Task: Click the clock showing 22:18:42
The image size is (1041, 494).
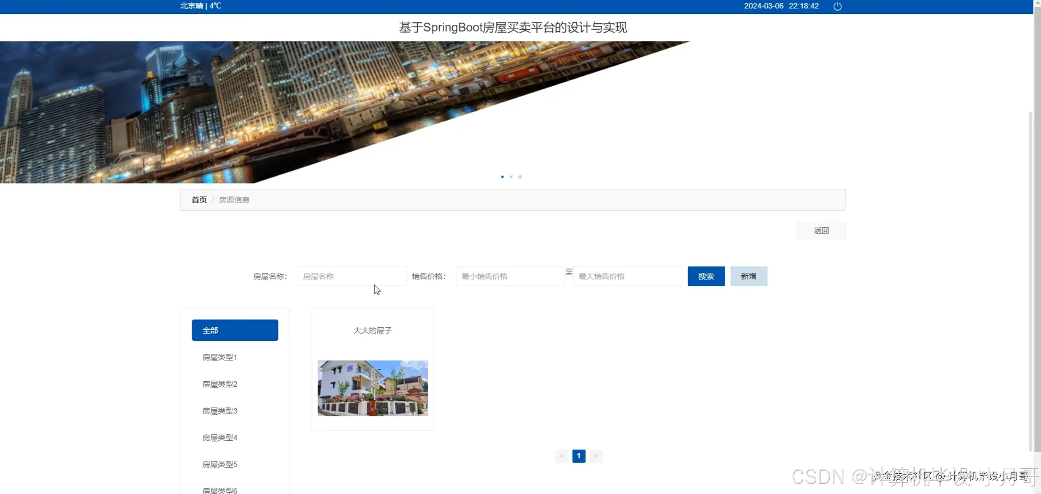Action: coord(803,6)
